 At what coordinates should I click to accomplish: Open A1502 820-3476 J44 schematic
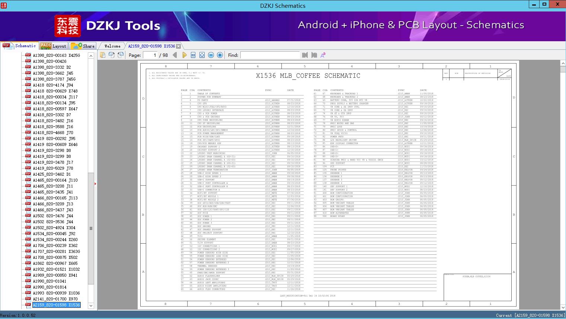click(x=53, y=216)
